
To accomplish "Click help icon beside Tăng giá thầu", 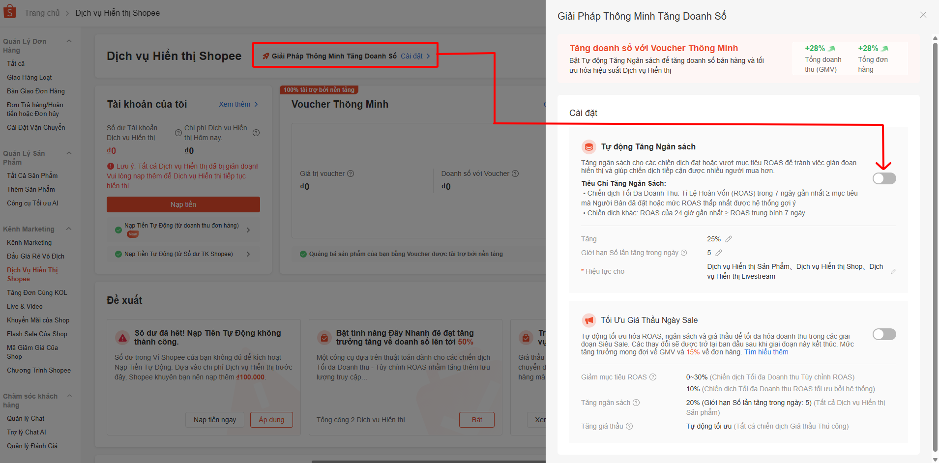I will pyautogui.click(x=629, y=427).
